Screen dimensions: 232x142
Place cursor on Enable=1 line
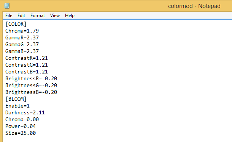coord(17,106)
